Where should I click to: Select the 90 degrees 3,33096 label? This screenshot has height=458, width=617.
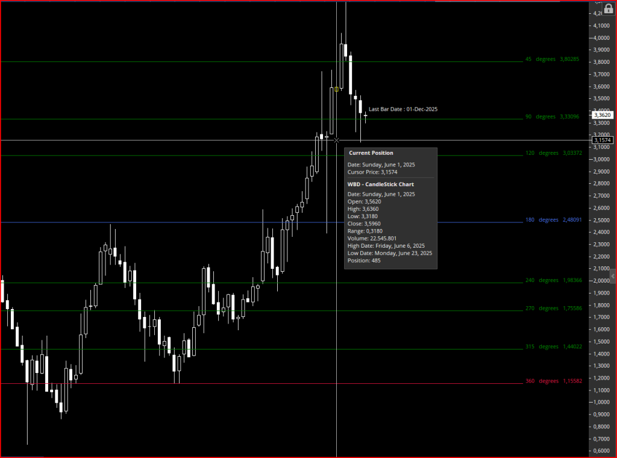[552, 116]
